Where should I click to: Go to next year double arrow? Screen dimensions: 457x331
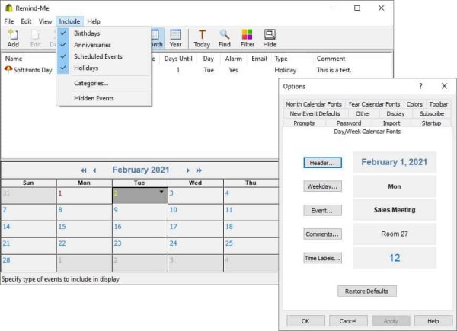click(199, 170)
